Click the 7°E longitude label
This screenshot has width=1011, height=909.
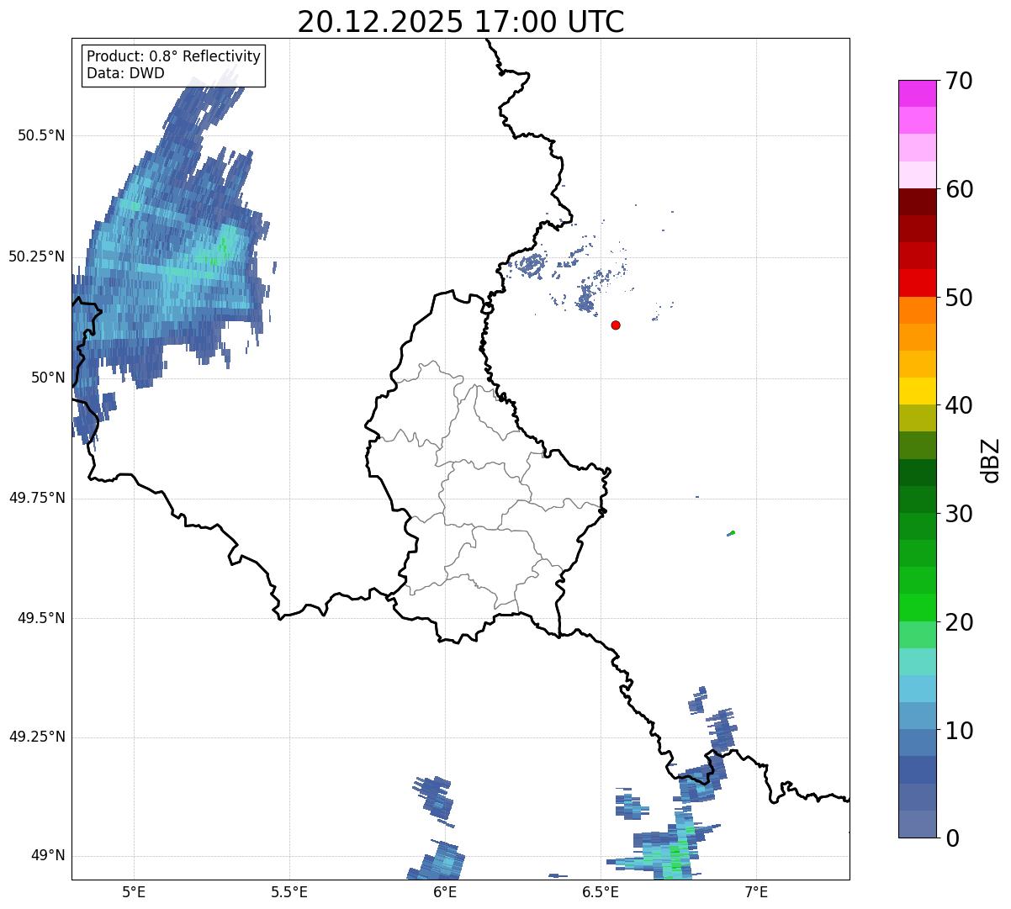757,892
